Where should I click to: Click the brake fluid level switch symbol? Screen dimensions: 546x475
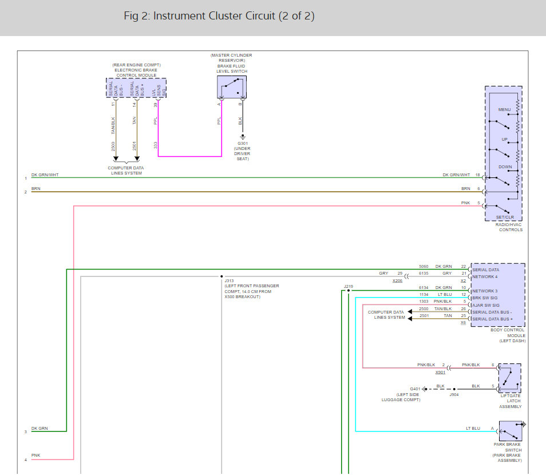[232, 87]
